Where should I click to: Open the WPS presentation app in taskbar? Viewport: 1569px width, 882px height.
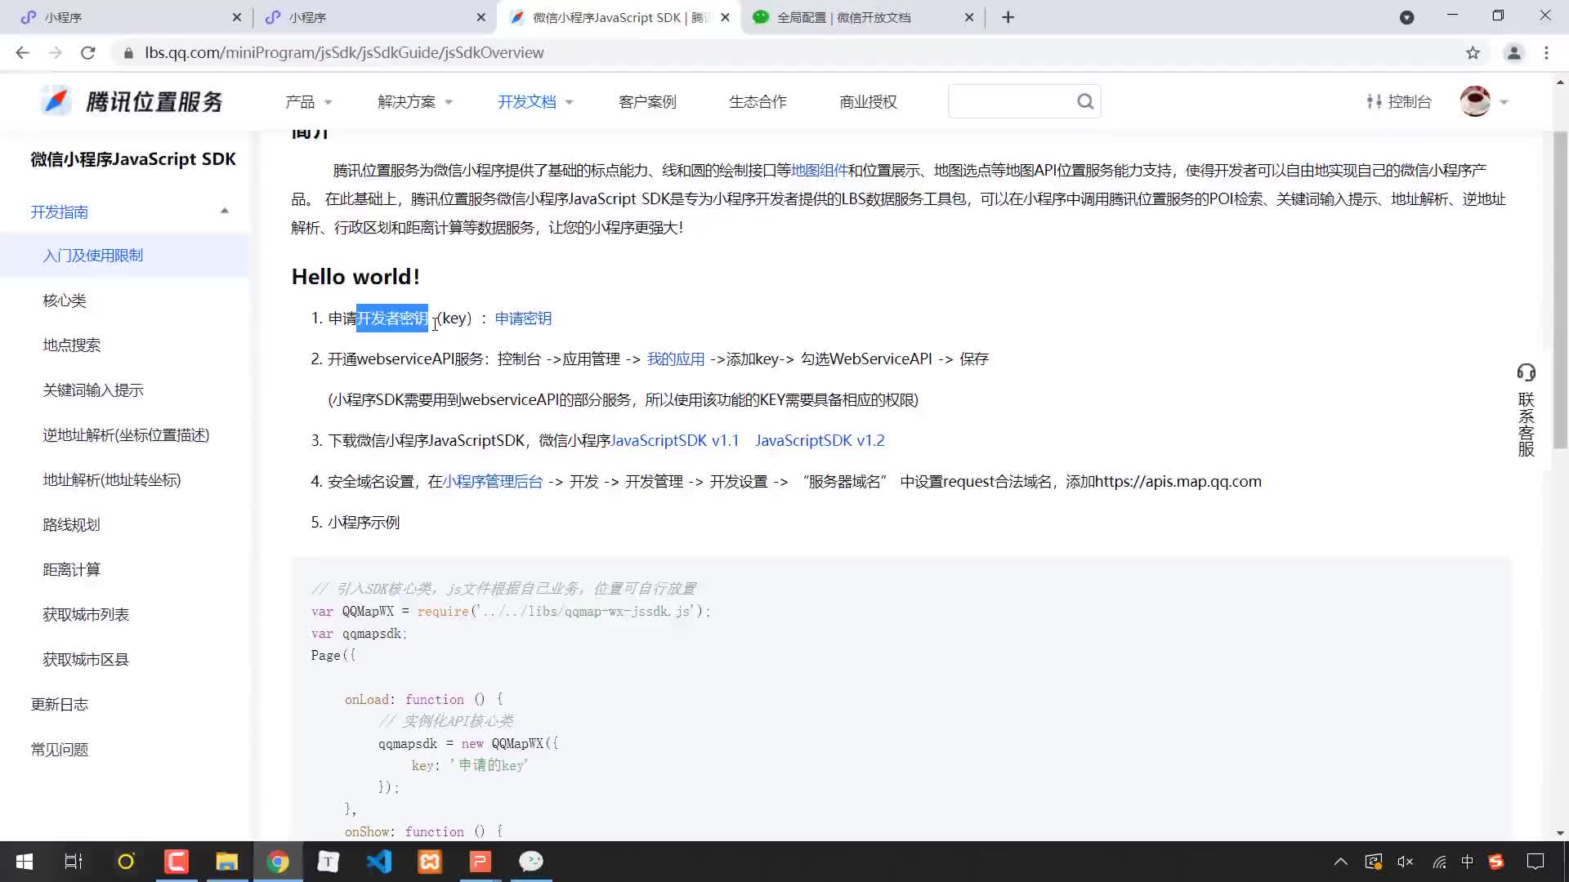pos(481,862)
